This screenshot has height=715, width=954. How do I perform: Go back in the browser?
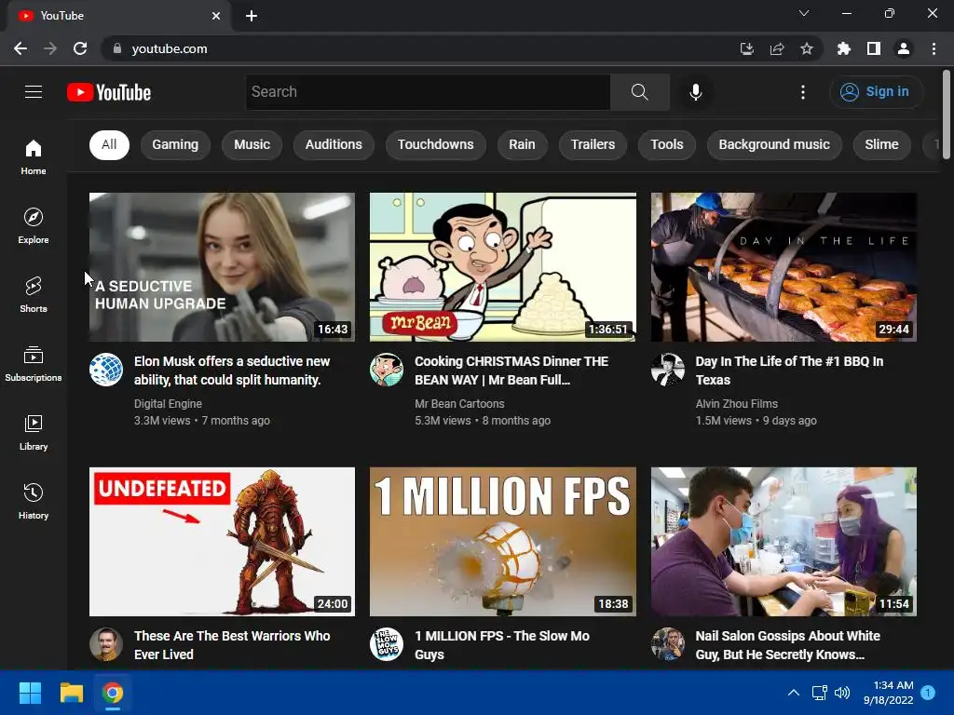[20, 48]
